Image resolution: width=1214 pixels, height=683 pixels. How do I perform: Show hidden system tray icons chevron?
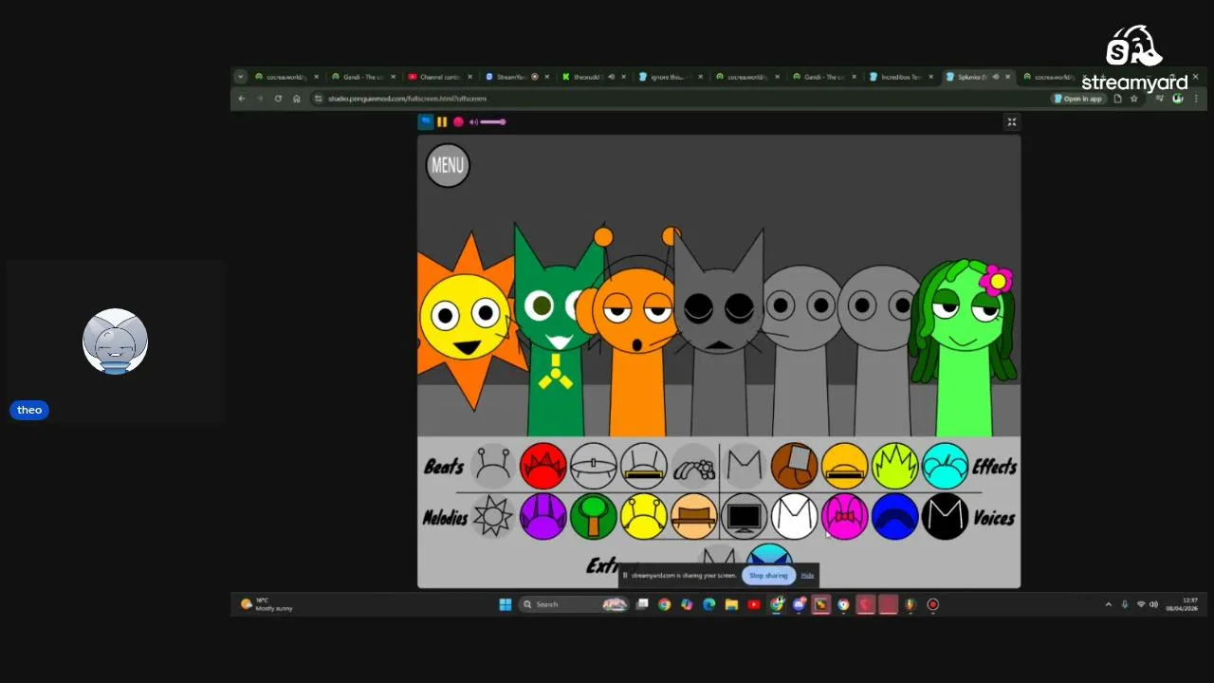(x=1108, y=604)
